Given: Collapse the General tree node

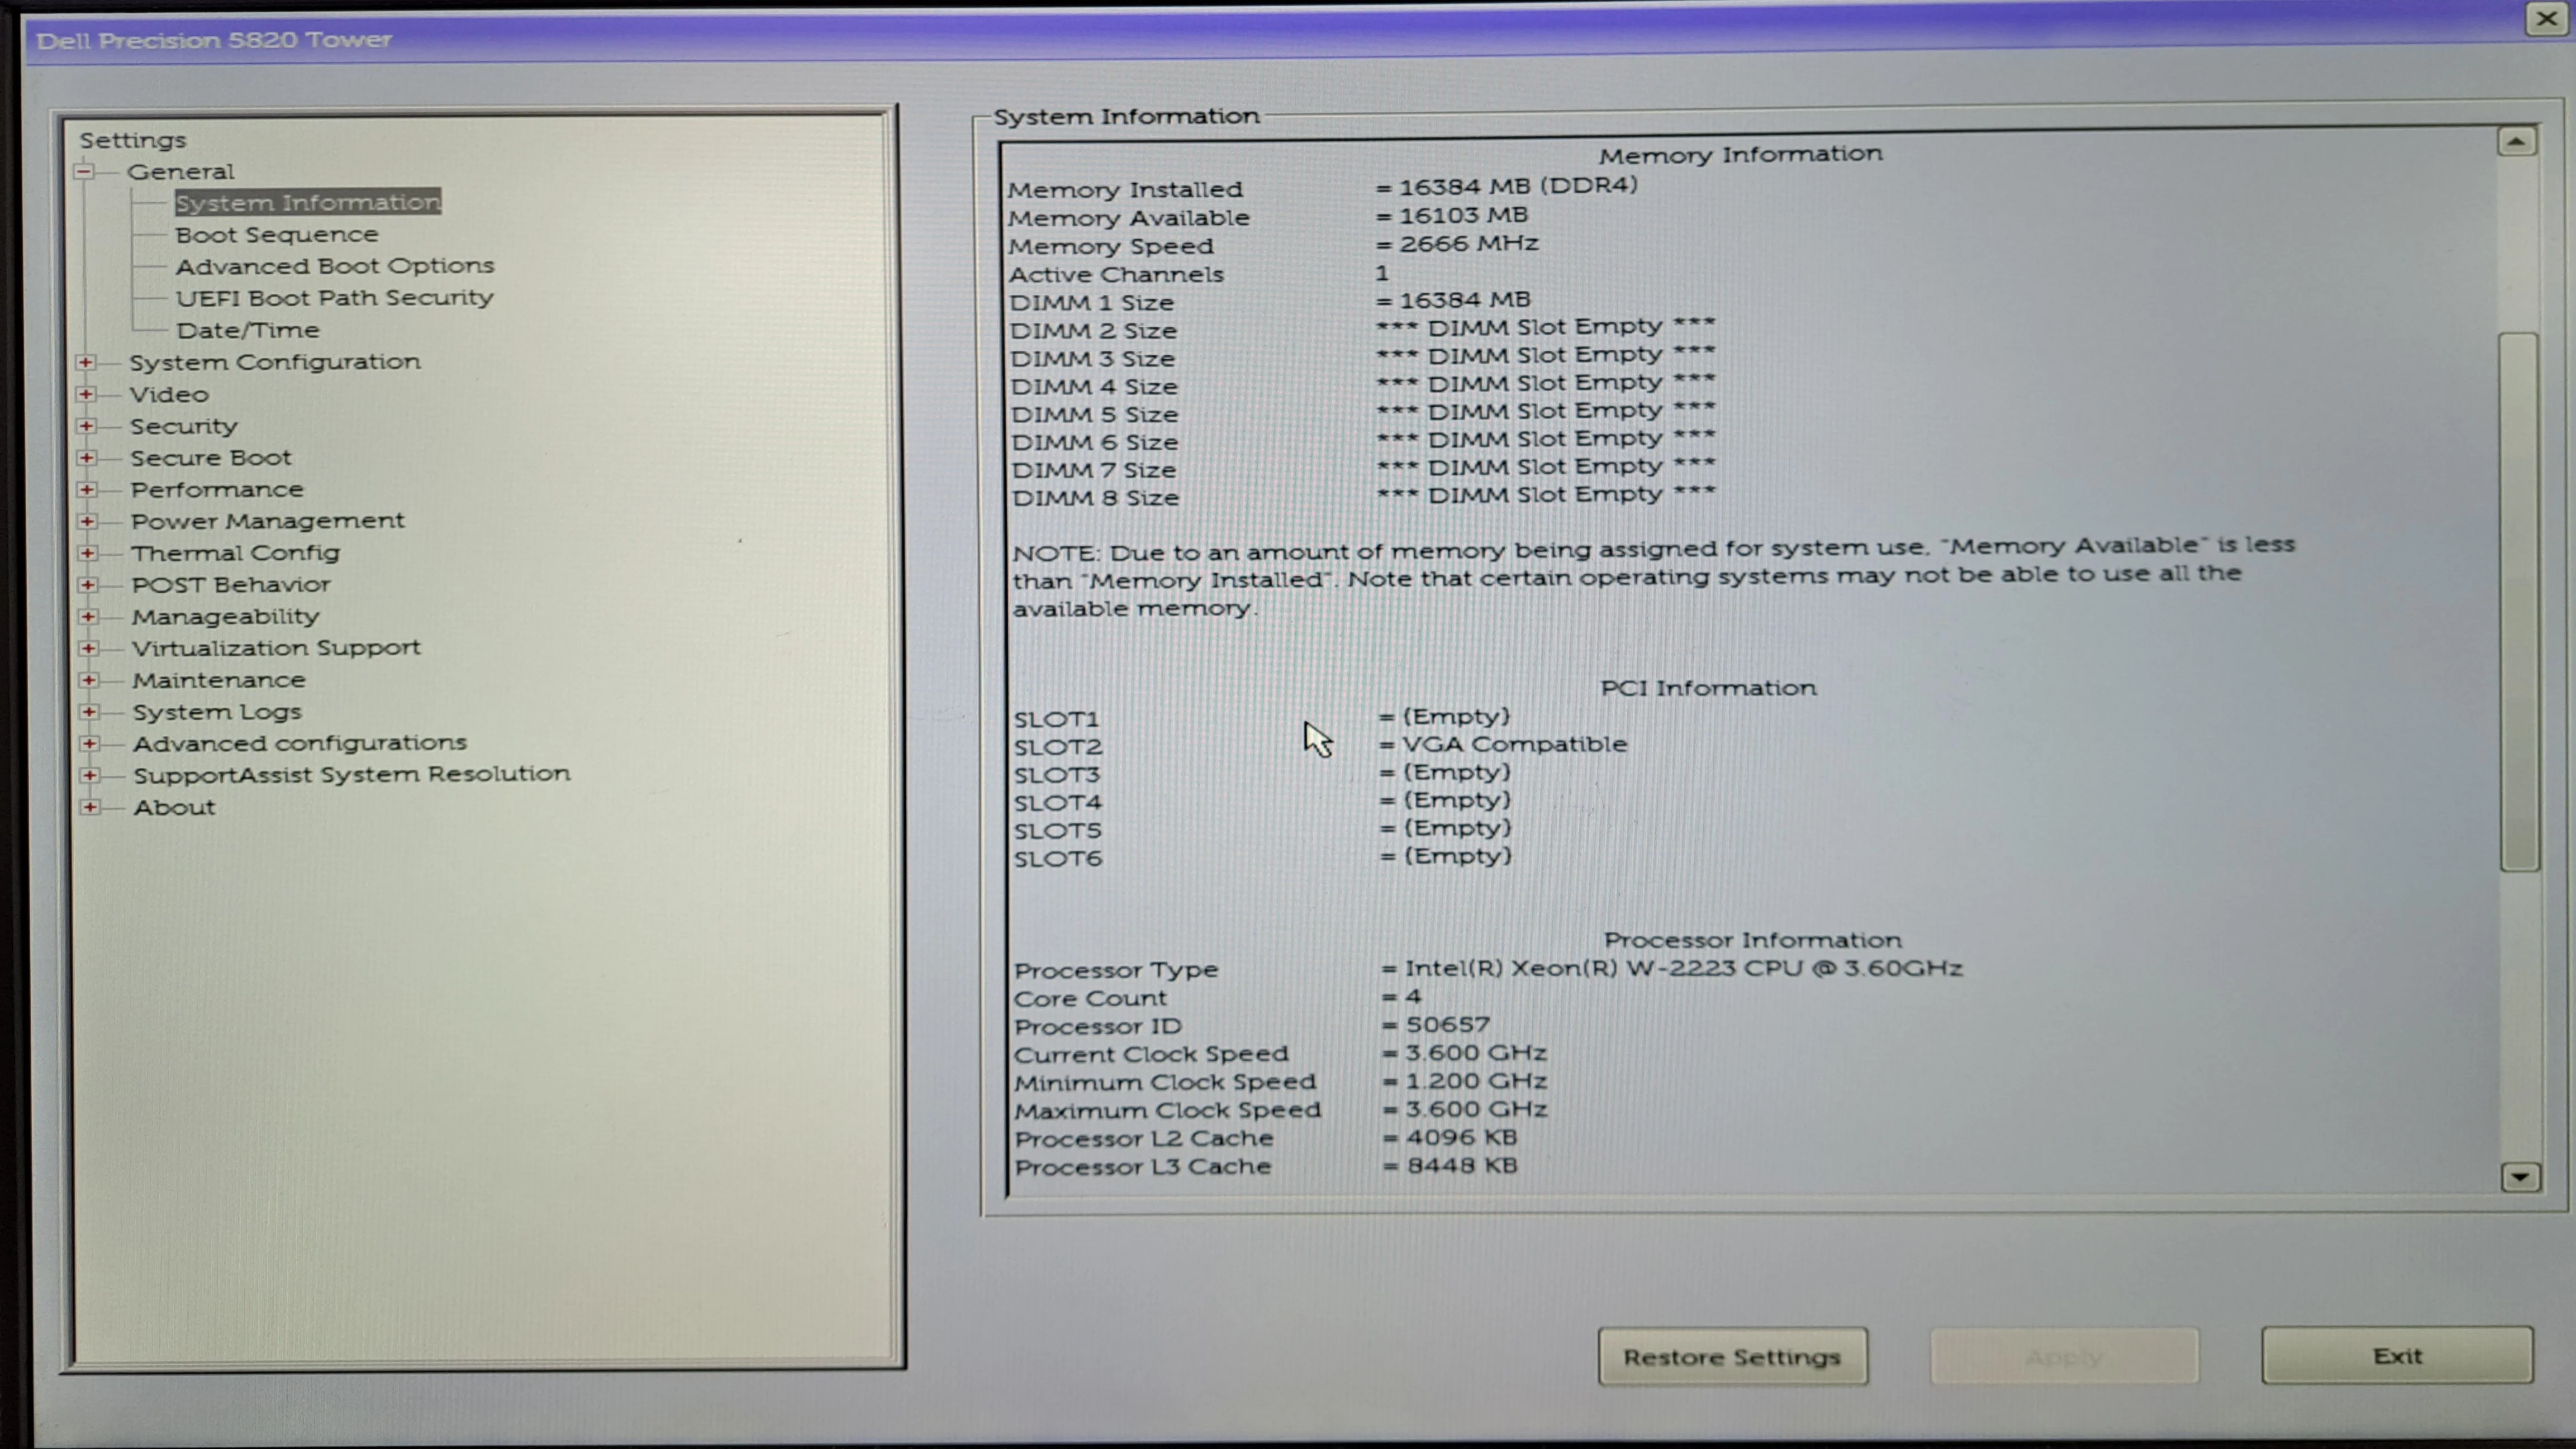Looking at the screenshot, I should (x=84, y=172).
